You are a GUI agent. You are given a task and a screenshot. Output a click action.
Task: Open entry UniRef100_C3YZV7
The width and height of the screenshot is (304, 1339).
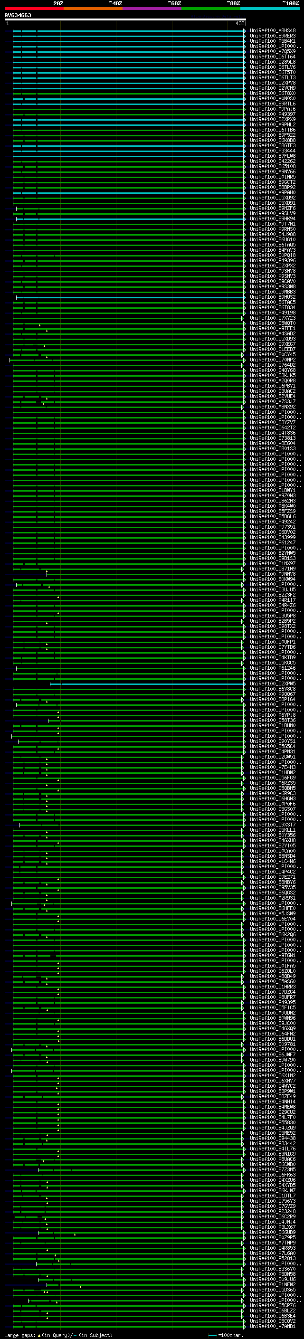pos(273,423)
